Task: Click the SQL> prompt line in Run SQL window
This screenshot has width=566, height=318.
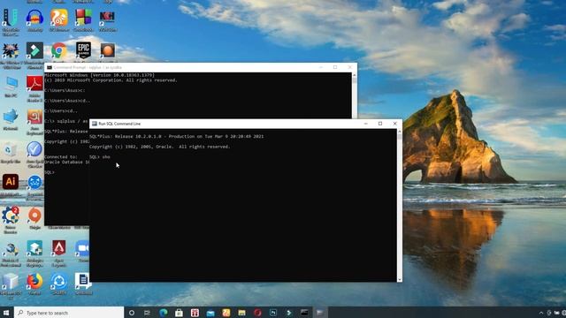Action: point(100,157)
